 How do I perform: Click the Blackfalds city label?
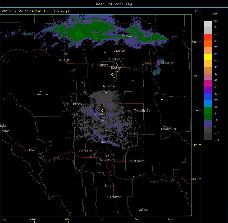coord(117,59)
